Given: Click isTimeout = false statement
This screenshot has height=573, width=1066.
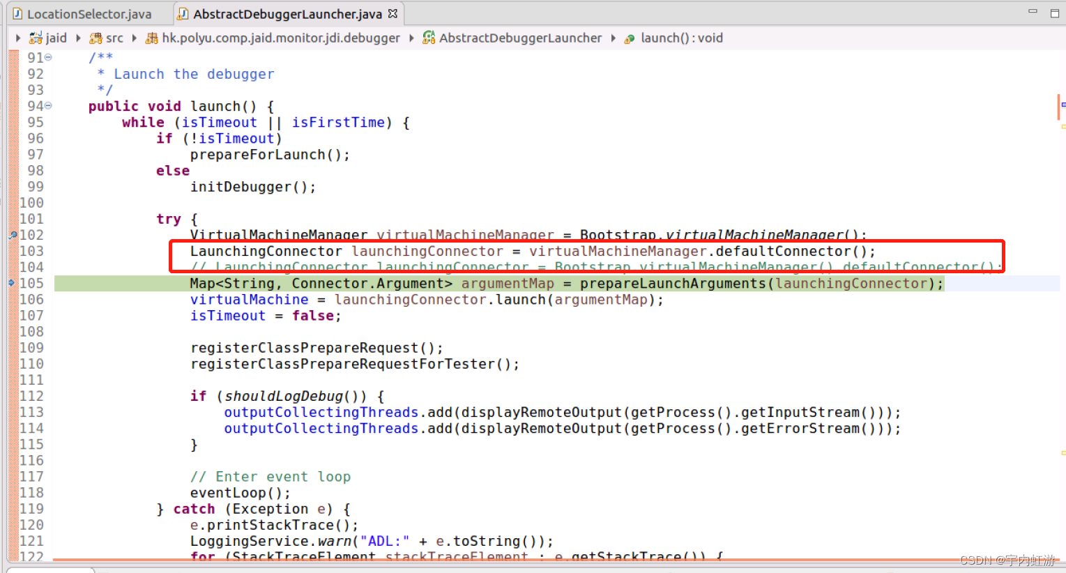Looking at the screenshot, I should [x=266, y=316].
